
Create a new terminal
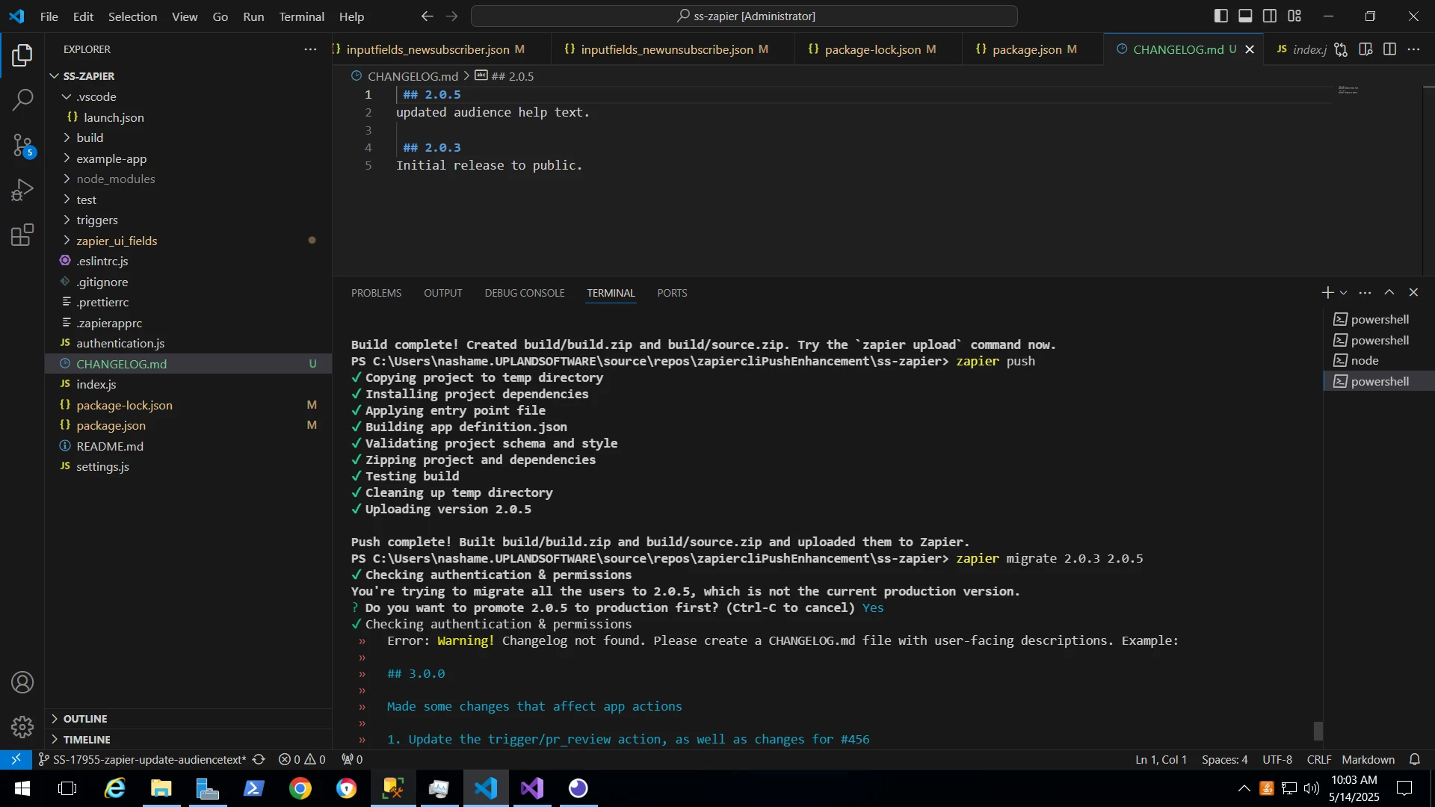(x=1327, y=293)
